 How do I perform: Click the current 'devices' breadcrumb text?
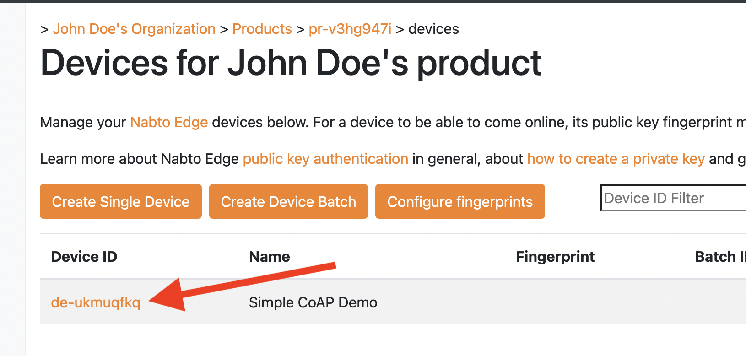click(x=433, y=29)
